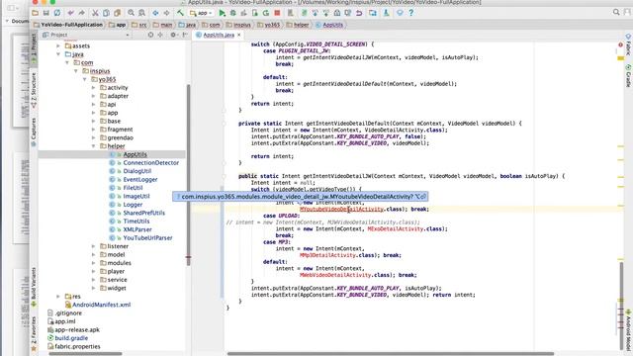This screenshot has height=356, width=633.
Task: Navigate forward with the right arrow icon
Action: 166,13
